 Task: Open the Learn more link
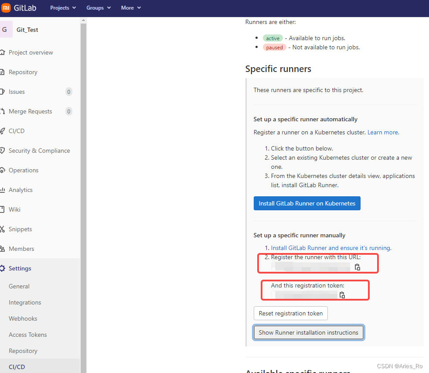(x=383, y=133)
